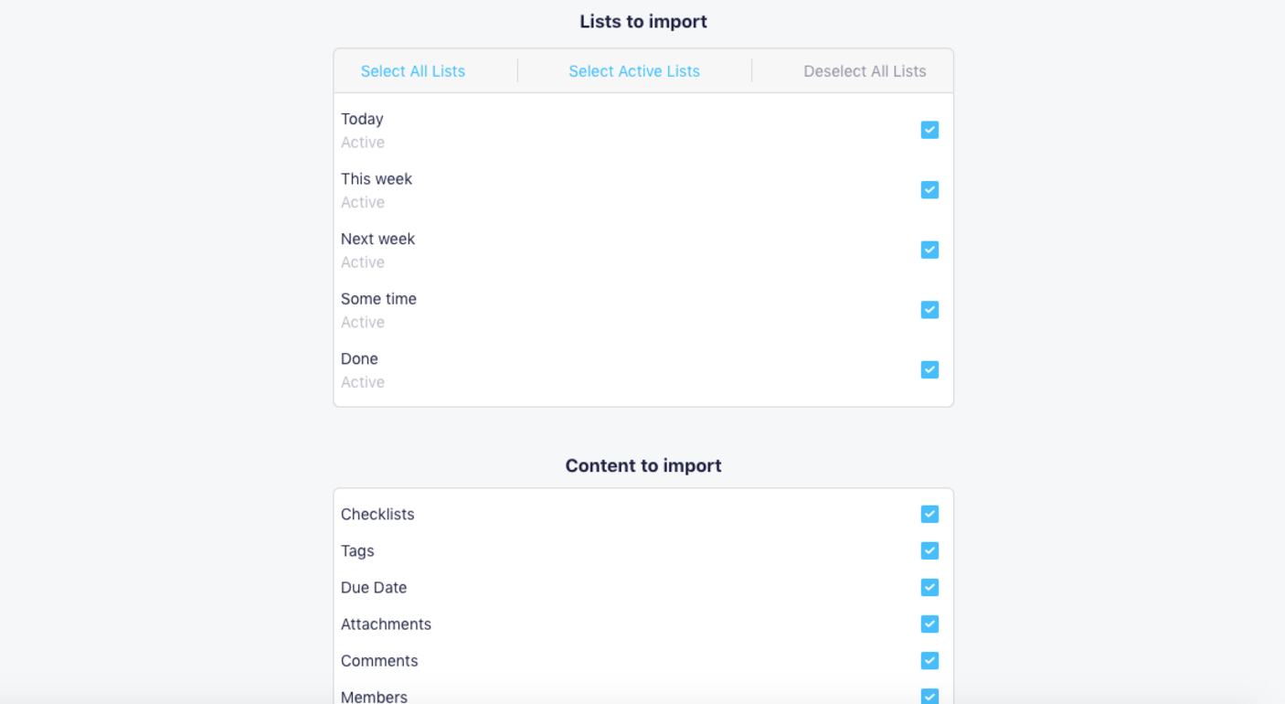Click the Due Date content label

click(374, 587)
